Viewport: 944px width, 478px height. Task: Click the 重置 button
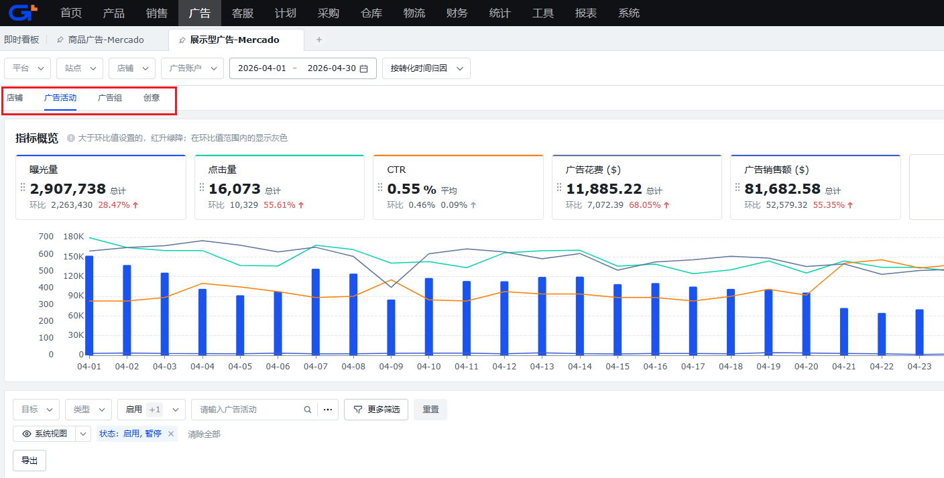pos(430,410)
